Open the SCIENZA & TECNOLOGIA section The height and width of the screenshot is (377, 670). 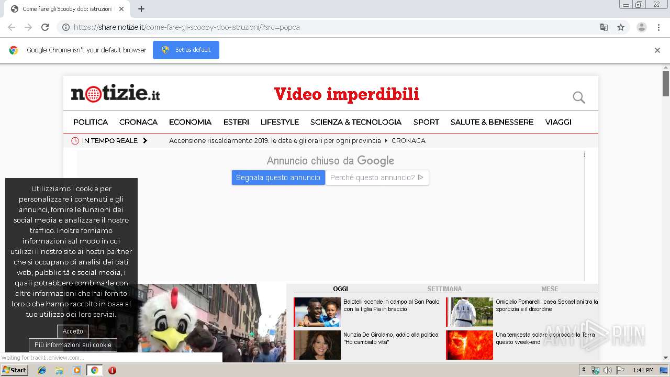click(x=356, y=122)
